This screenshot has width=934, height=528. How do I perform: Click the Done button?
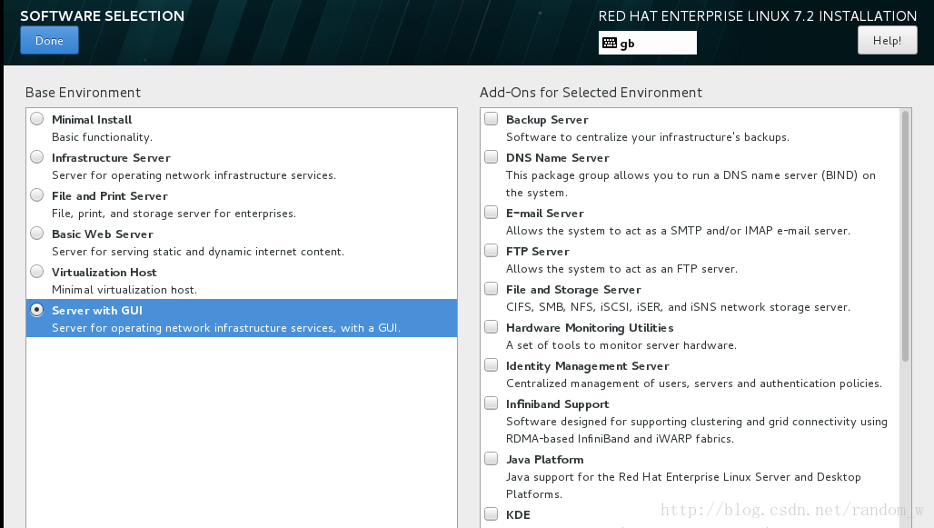point(49,41)
